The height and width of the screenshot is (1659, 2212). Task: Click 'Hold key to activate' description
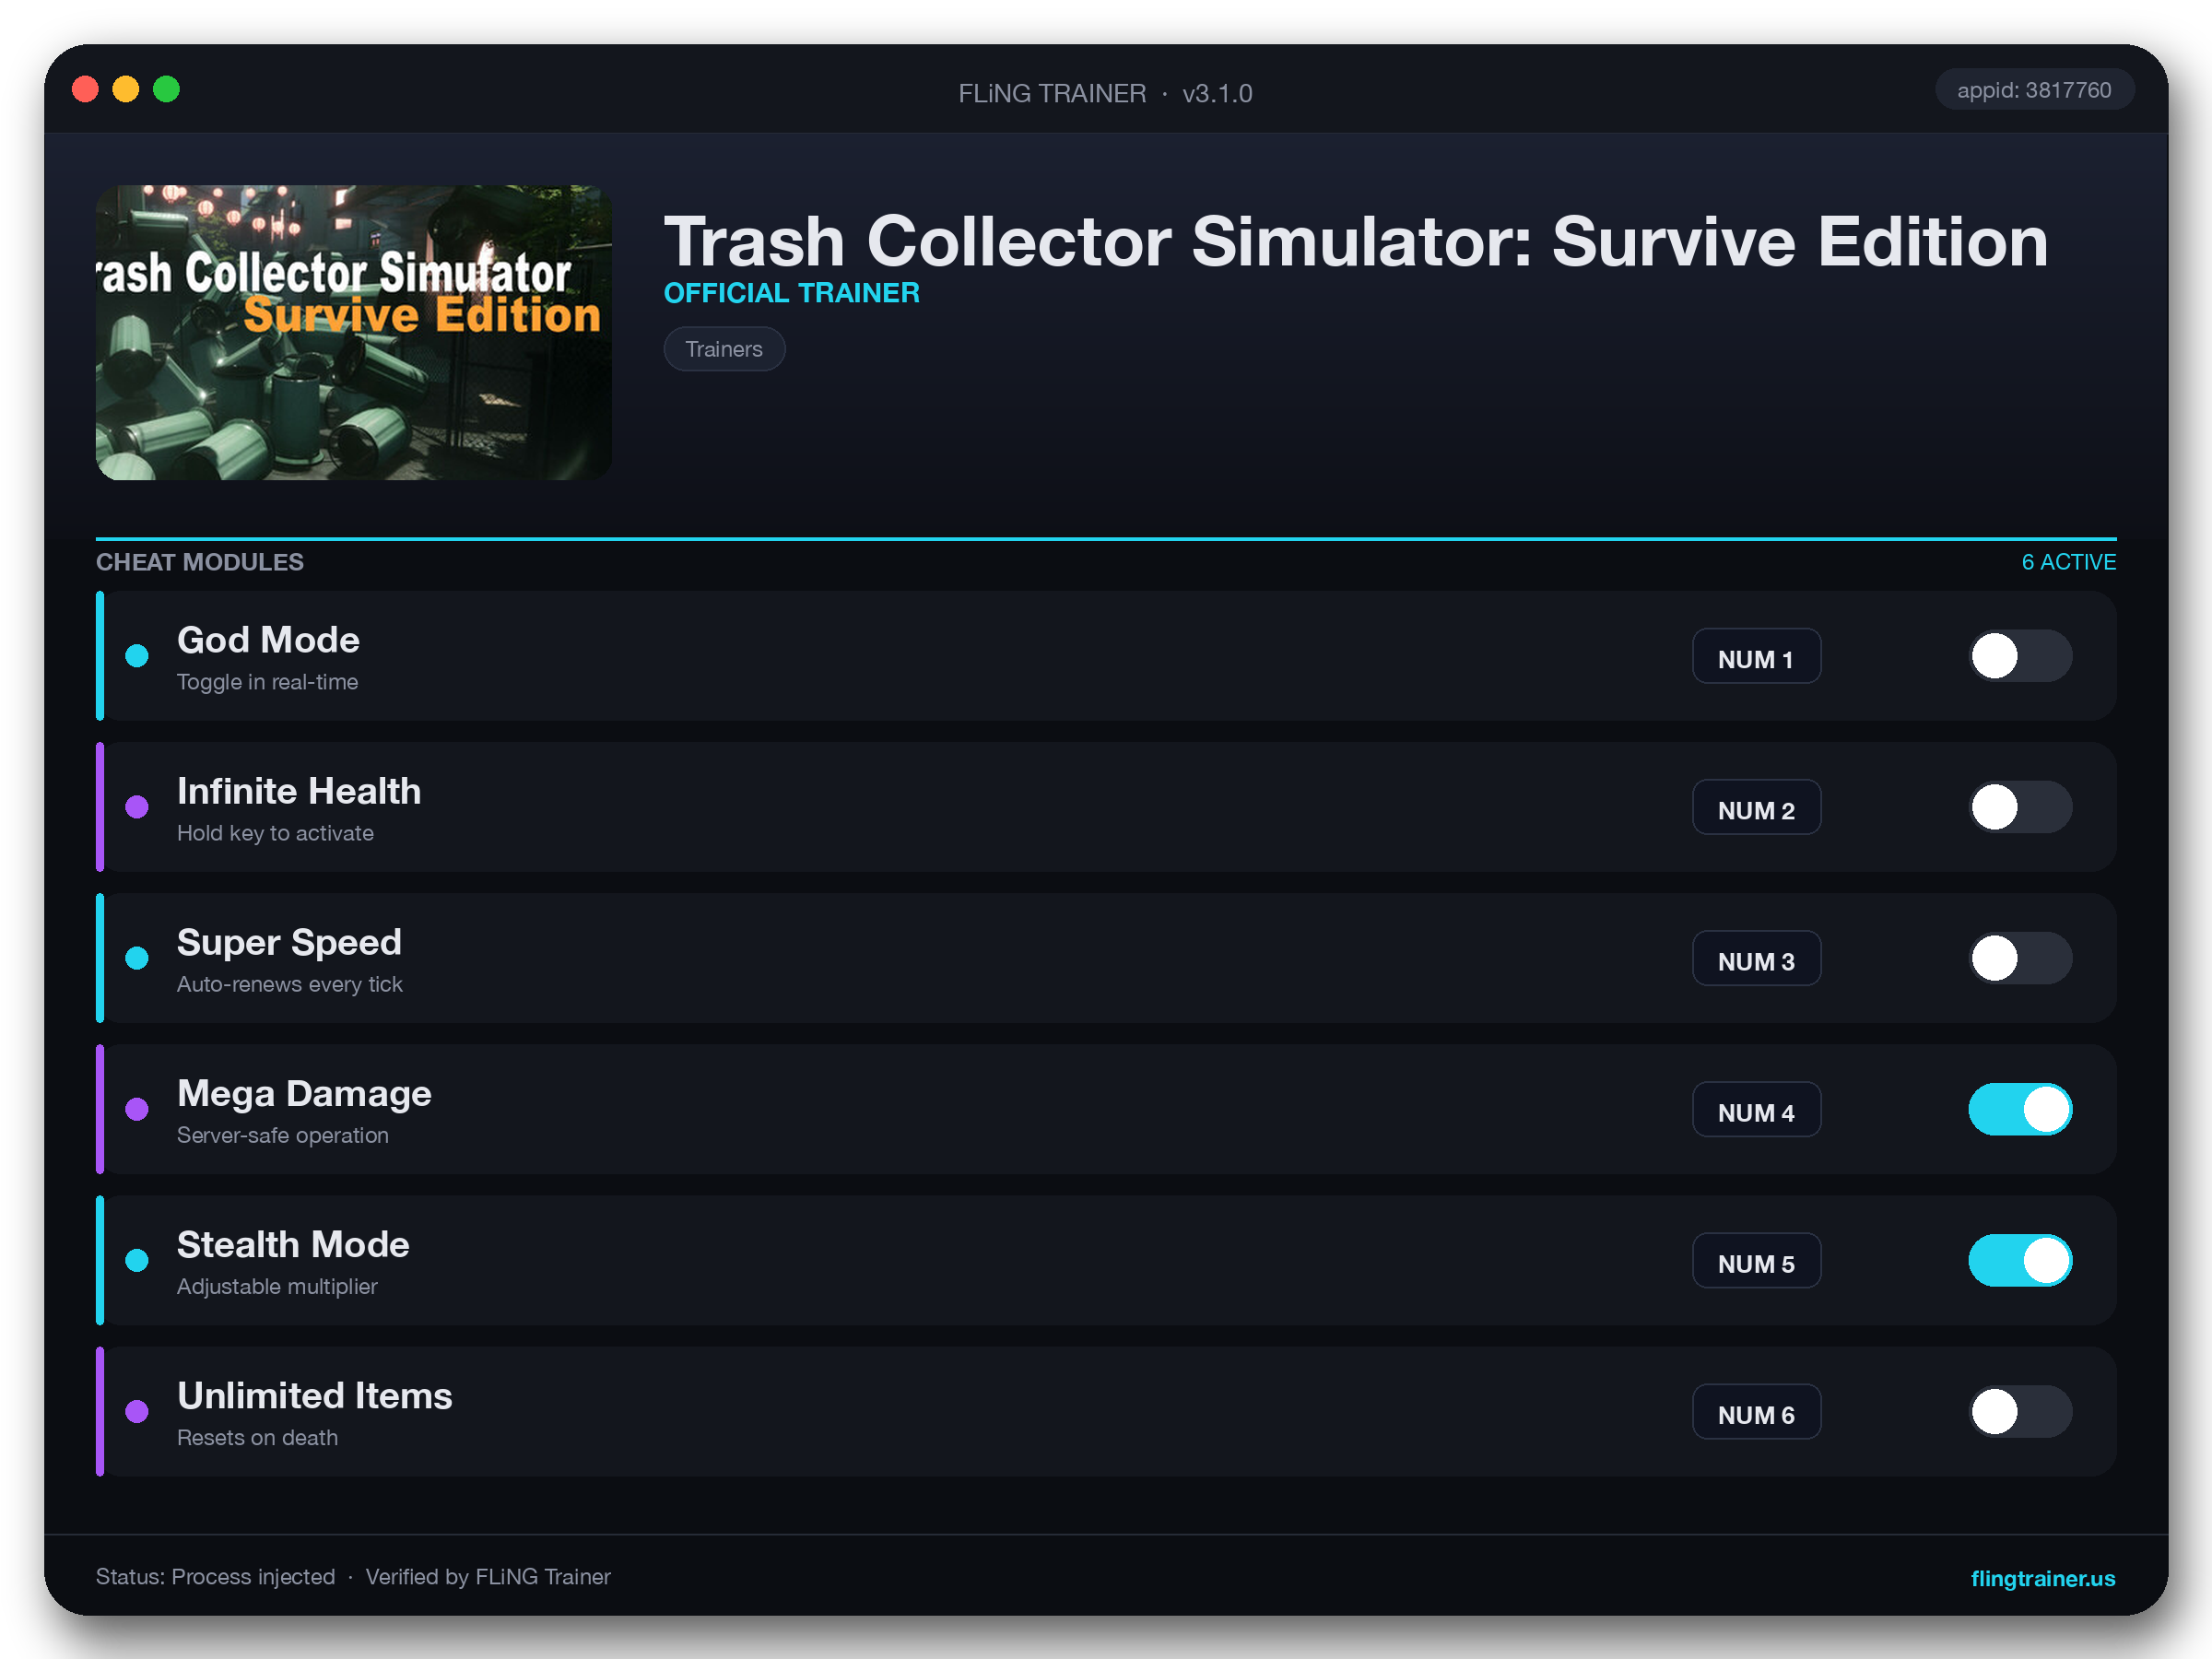275,833
